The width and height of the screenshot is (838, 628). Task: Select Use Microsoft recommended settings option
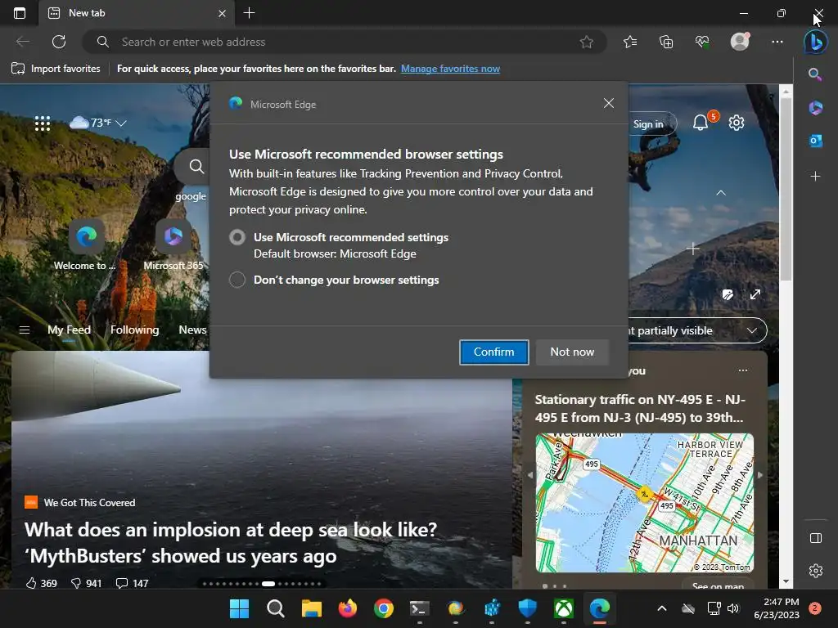[237, 237]
